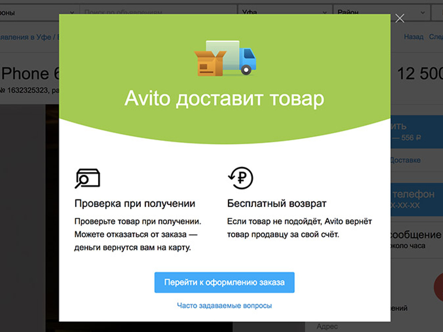Click the orange cardboard box icon

click(x=209, y=64)
